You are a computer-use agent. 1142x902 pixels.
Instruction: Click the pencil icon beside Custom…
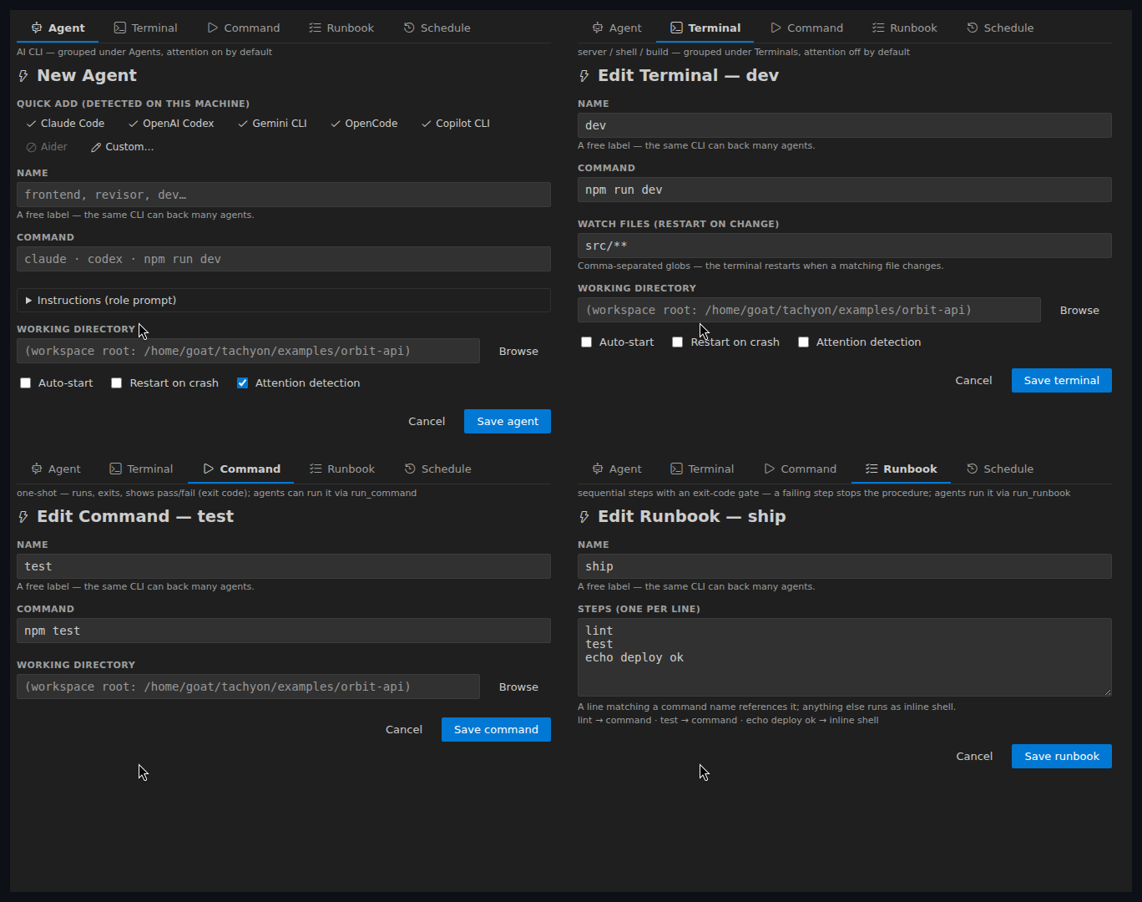point(96,147)
